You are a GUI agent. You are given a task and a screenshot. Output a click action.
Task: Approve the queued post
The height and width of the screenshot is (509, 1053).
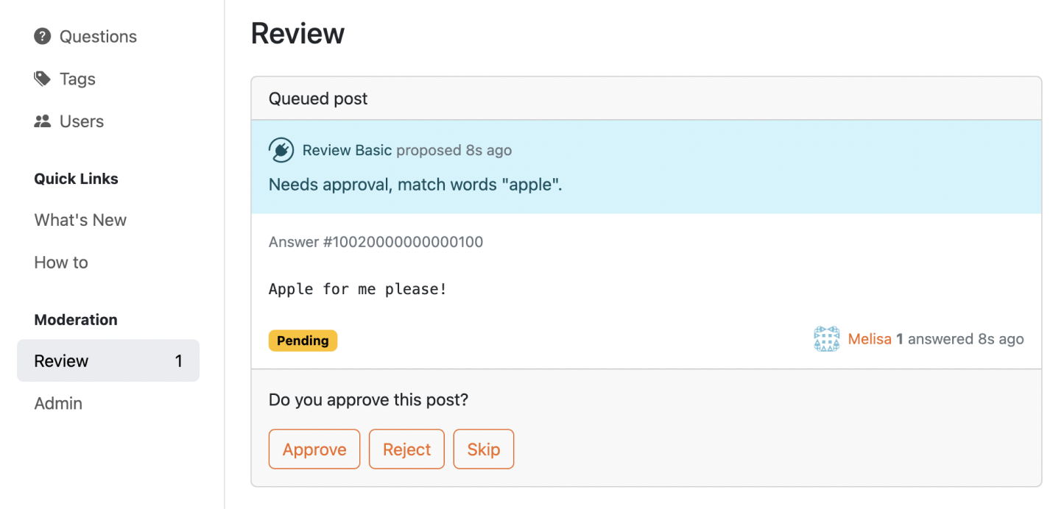click(314, 449)
